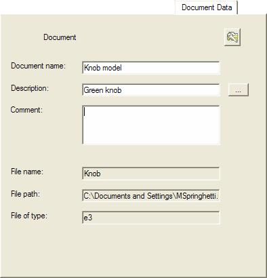This screenshot has height=278, width=267.
Task: Click the document icon button
Action: coord(232,37)
